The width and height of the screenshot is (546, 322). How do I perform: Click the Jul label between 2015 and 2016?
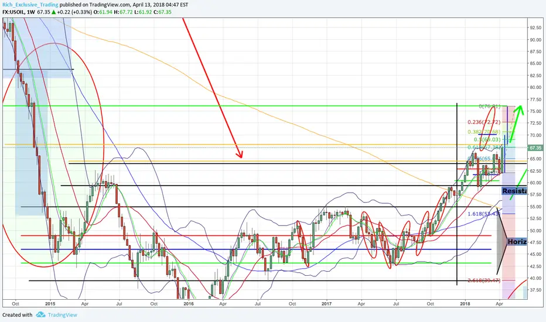[119, 303]
